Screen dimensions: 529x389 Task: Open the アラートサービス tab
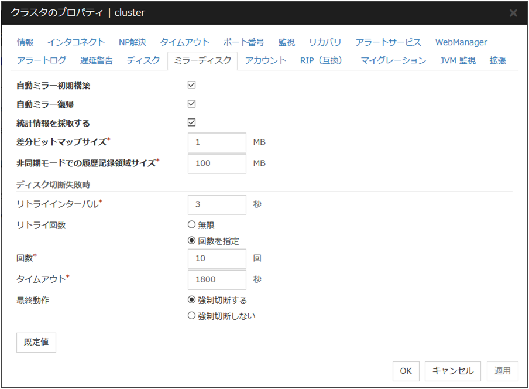[388, 42]
